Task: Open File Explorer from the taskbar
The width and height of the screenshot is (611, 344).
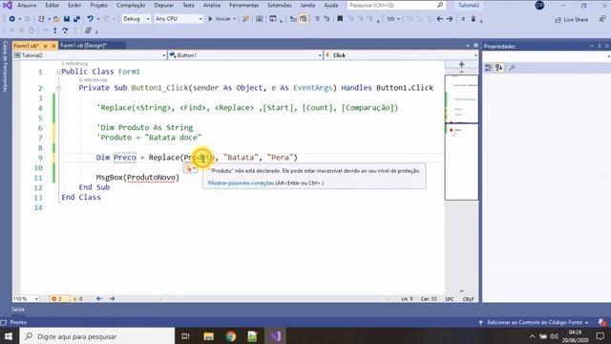Action: (208, 336)
